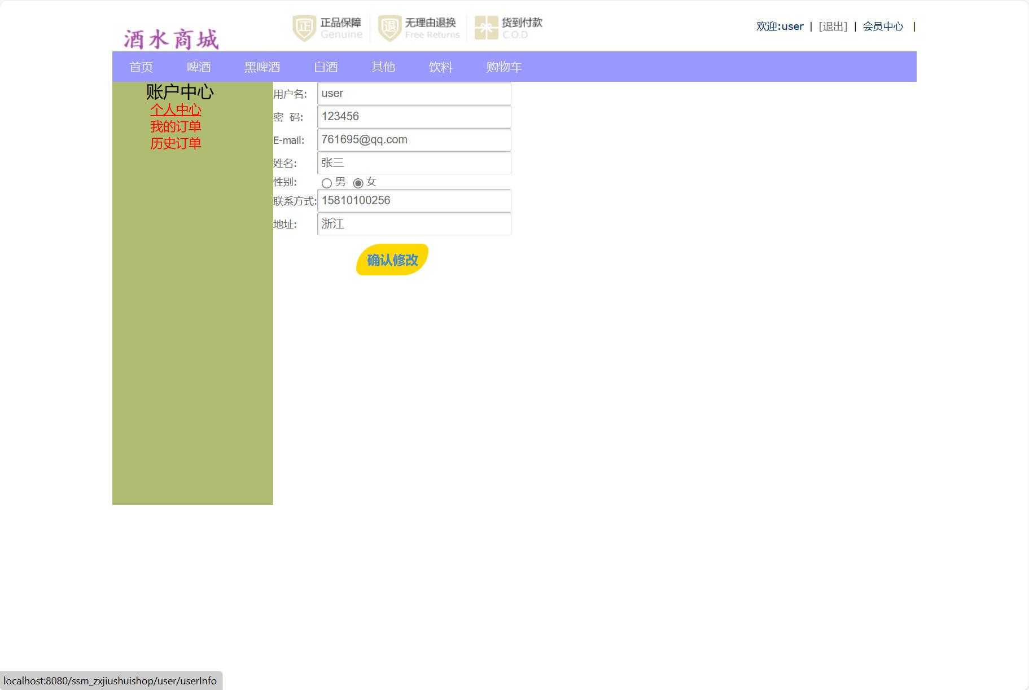Open the 黑啤酒 dark beer category
This screenshot has height=690, width=1029.
tap(262, 67)
